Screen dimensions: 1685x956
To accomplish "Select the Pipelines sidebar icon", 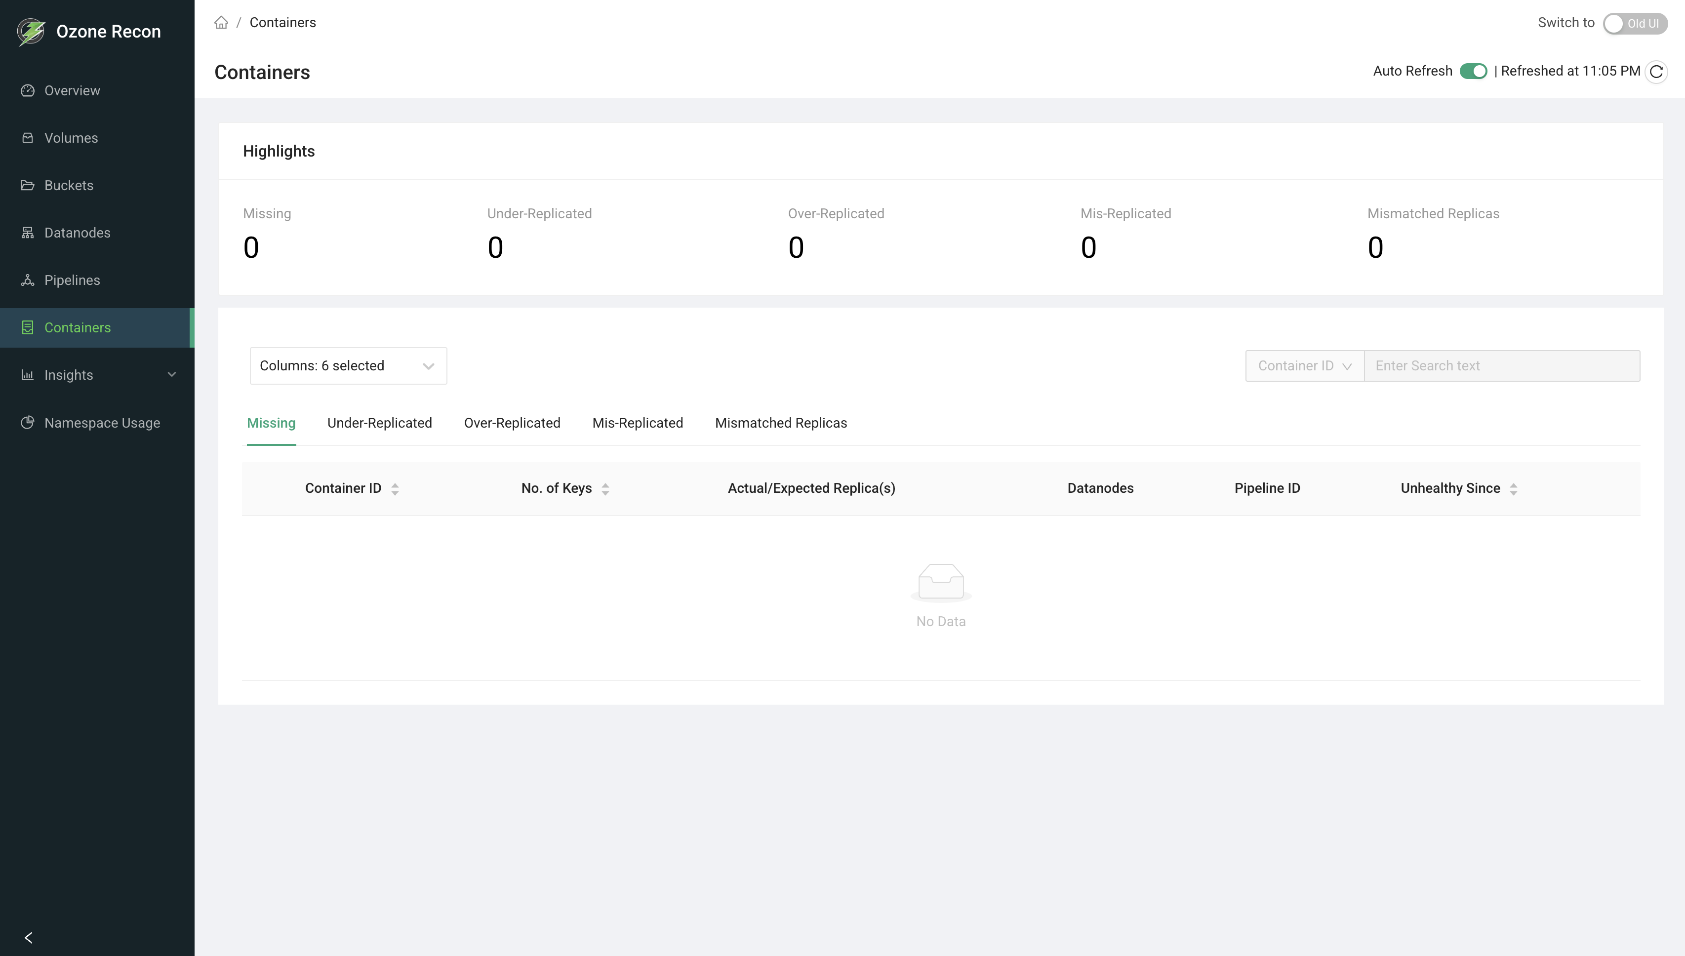I will click(28, 279).
